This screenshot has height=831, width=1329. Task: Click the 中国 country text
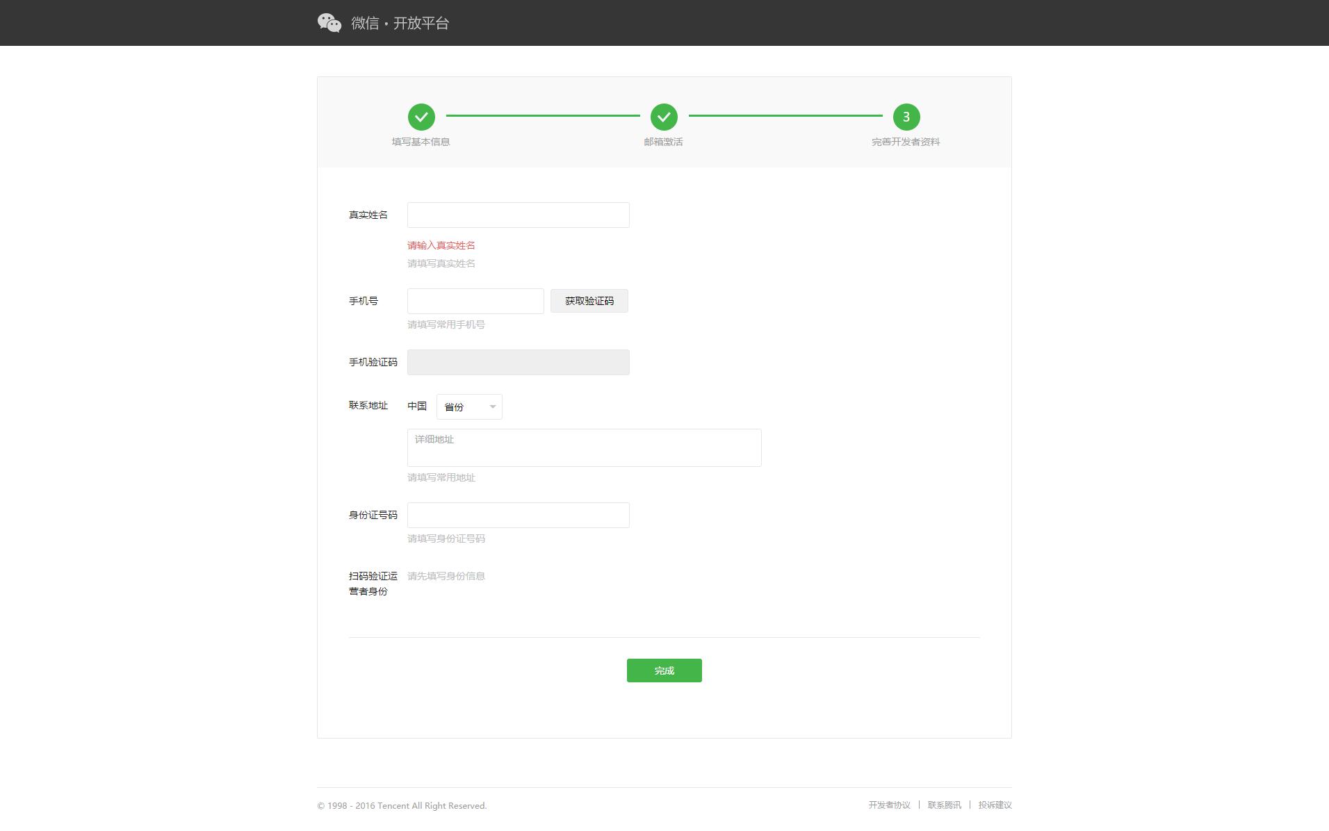[417, 406]
